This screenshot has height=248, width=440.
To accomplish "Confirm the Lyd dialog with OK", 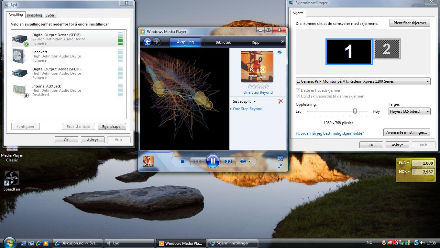I will click(66, 140).
